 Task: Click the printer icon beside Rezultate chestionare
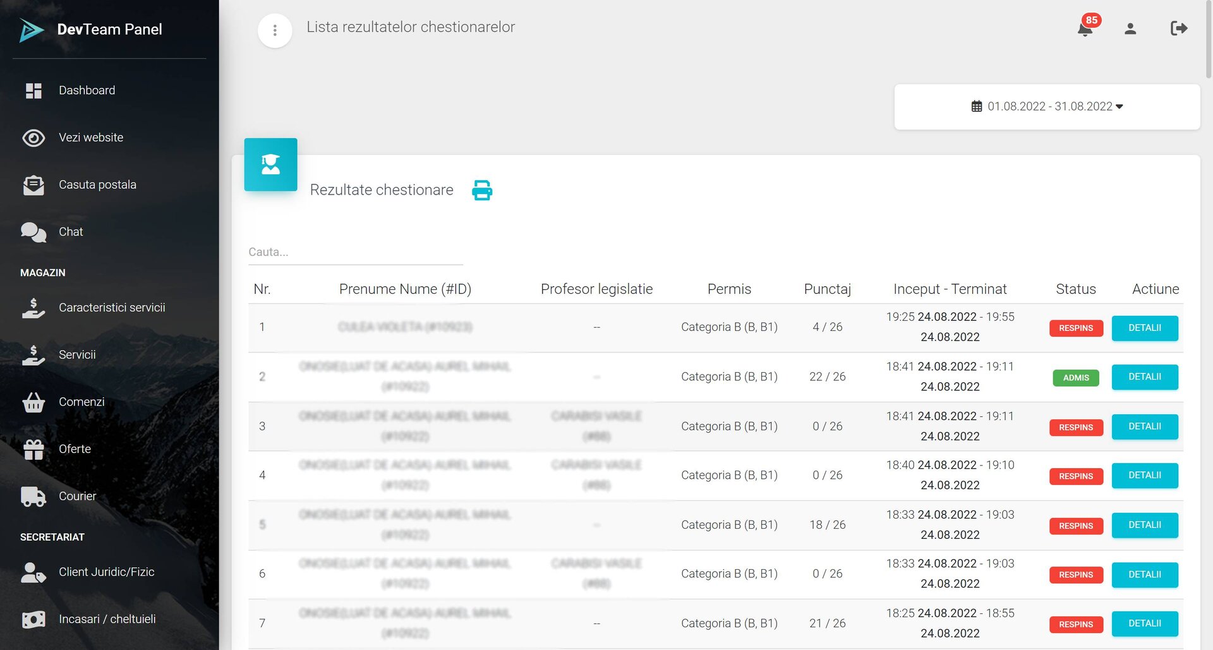tap(482, 190)
